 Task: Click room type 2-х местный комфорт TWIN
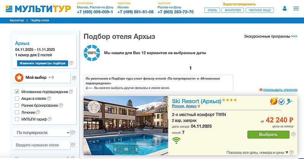coord(199,115)
